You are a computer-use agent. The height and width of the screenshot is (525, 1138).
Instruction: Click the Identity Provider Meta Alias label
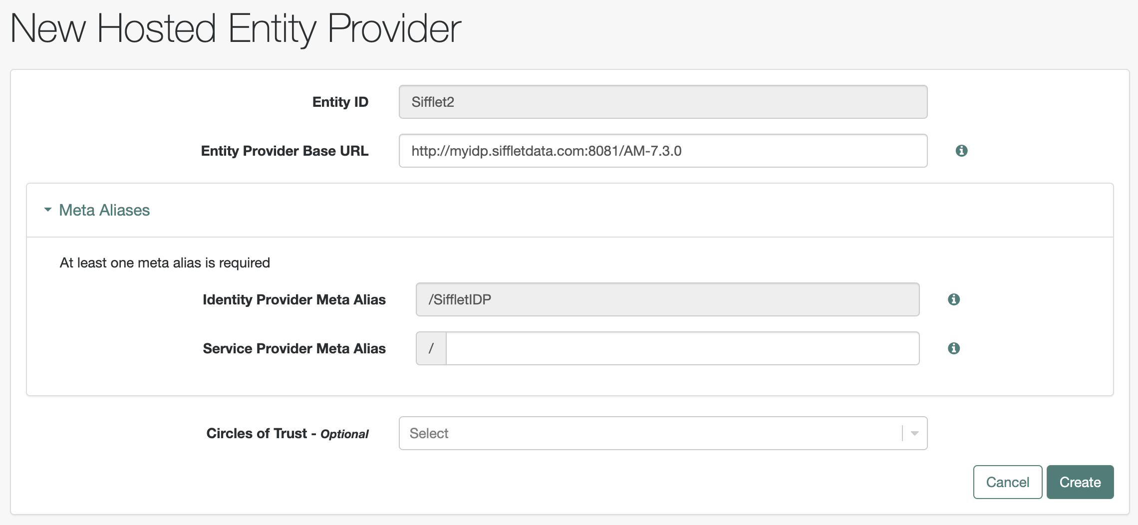(x=294, y=299)
